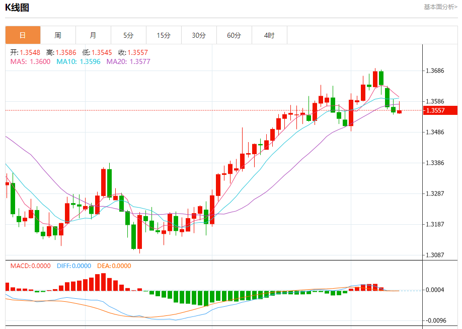Click the 高:1.3586 high price value
462x329 pixels.
point(61,52)
